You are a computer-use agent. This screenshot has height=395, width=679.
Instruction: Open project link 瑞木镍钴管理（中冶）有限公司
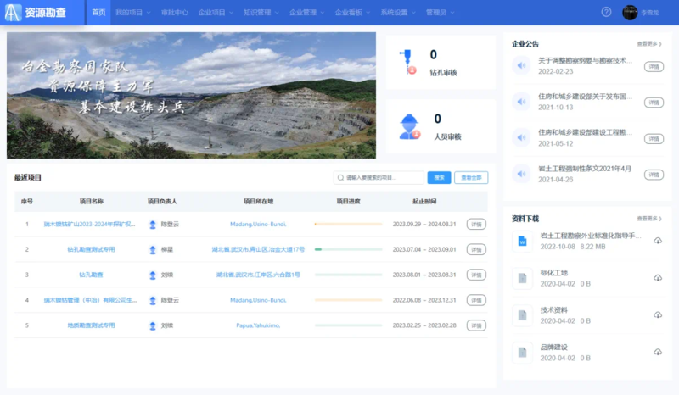pyautogui.click(x=90, y=300)
